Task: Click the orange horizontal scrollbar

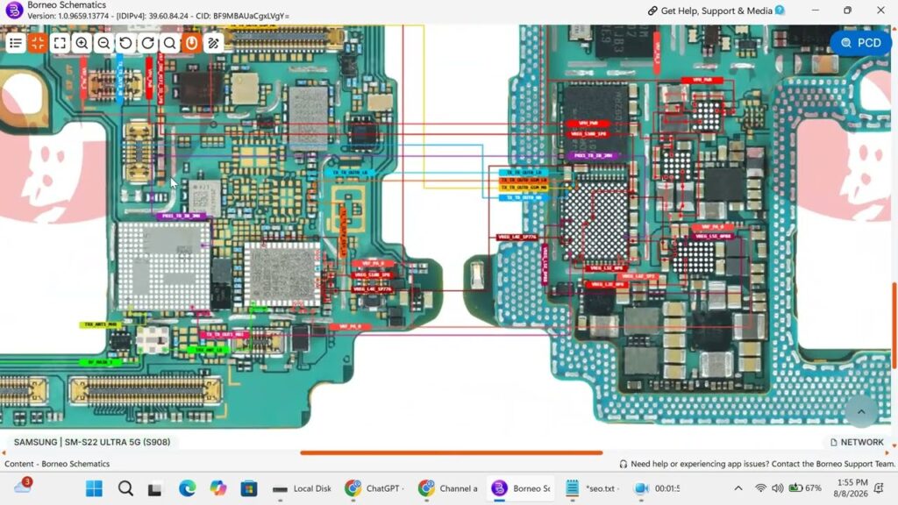Action: coord(452,452)
